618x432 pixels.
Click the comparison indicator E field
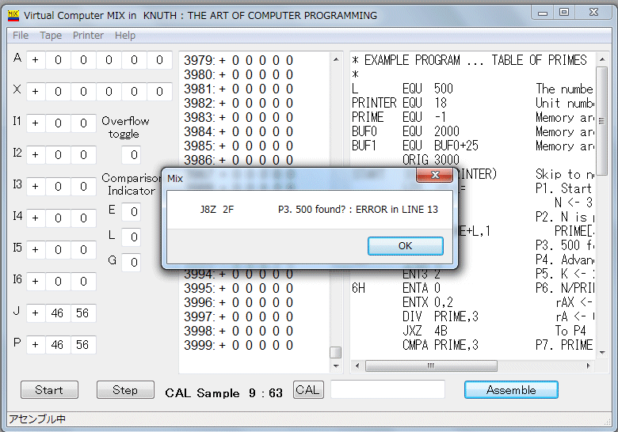[132, 212]
